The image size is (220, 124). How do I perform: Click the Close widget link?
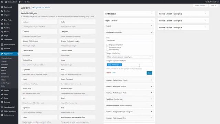click(x=114, y=72)
